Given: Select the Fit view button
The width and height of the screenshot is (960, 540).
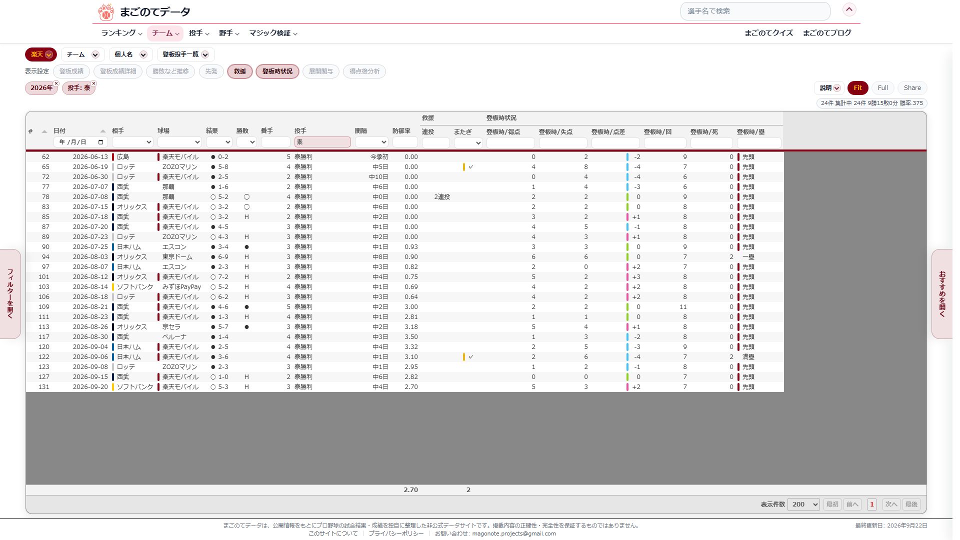Looking at the screenshot, I should click(857, 88).
